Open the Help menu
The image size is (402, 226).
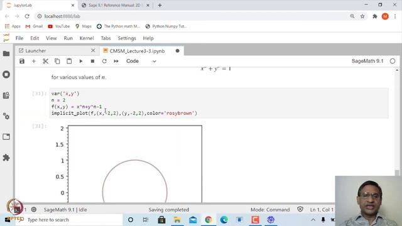click(148, 38)
